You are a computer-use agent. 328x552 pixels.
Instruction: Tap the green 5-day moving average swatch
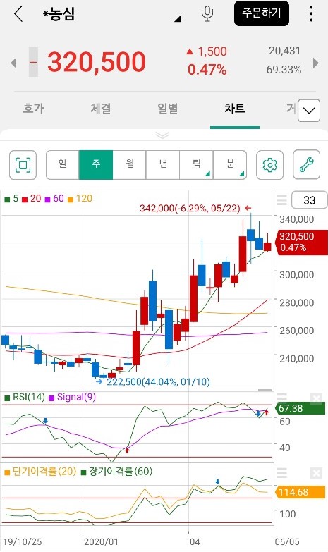tap(7, 200)
